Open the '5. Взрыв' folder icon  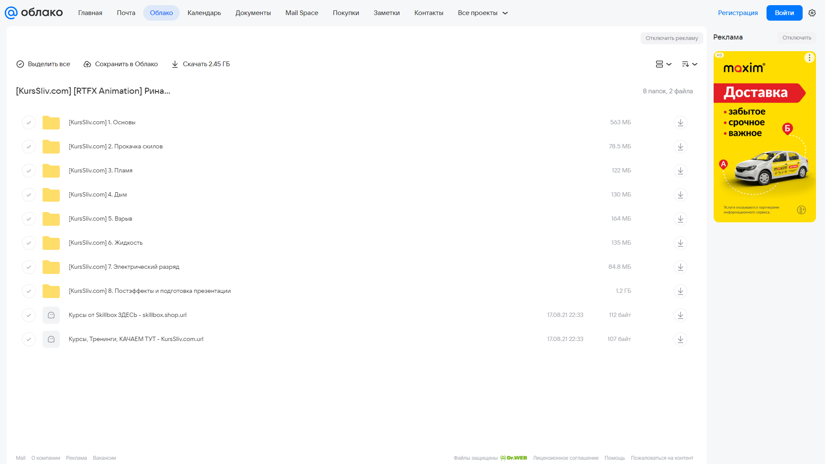(x=51, y=219)
